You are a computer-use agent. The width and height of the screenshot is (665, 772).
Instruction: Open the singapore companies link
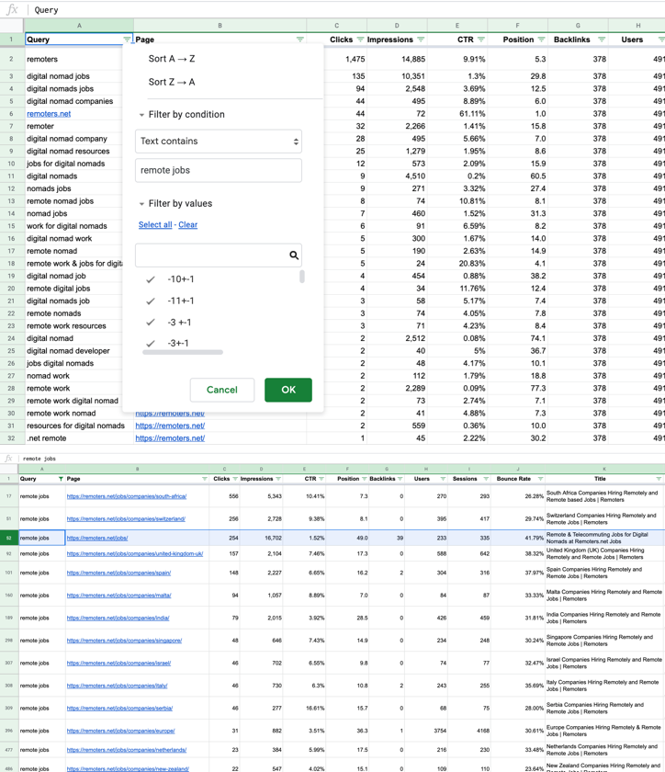coord(124,641)
